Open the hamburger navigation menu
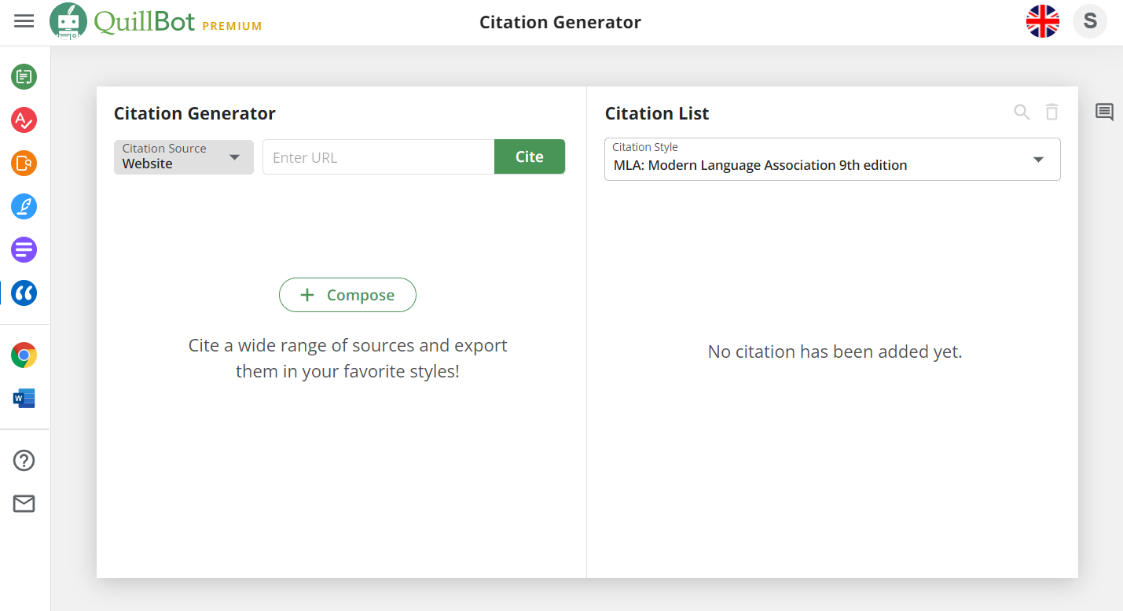Image resolution: width=1123 pixels, height=611 pixels. (x=24, y=21)
